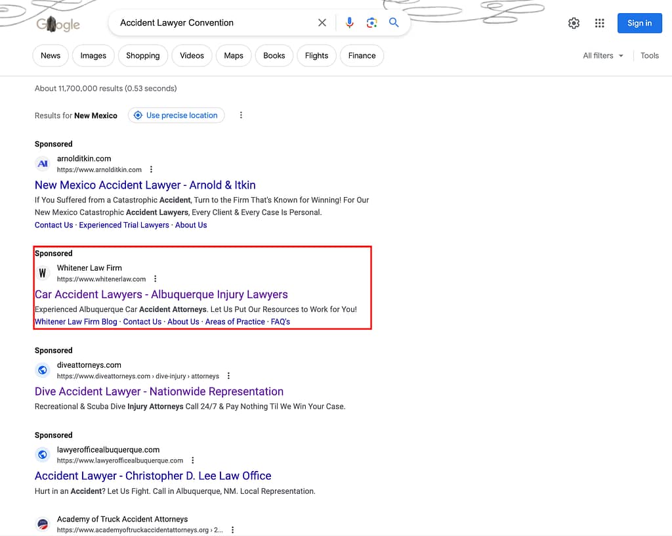Switch to the Finance tab

[362, 56]
